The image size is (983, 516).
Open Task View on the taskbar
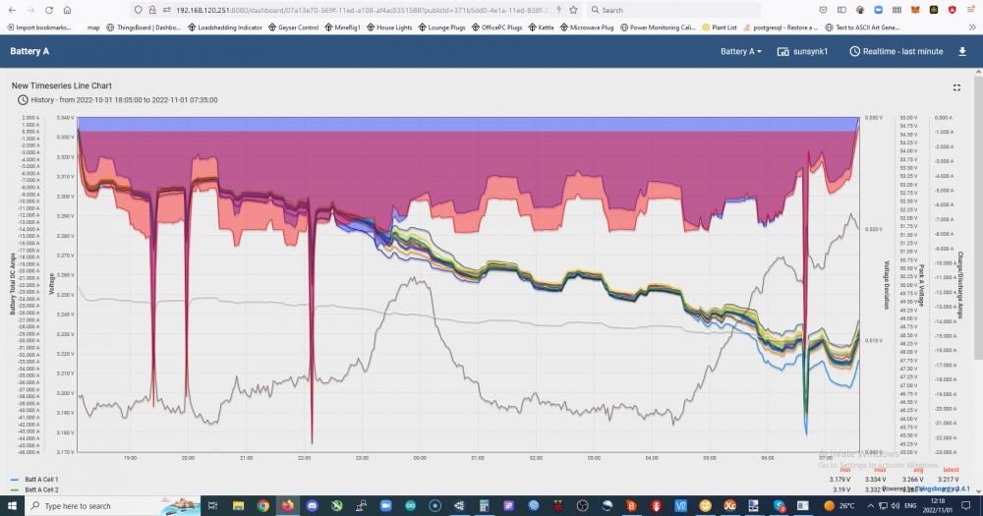(212, 506)
